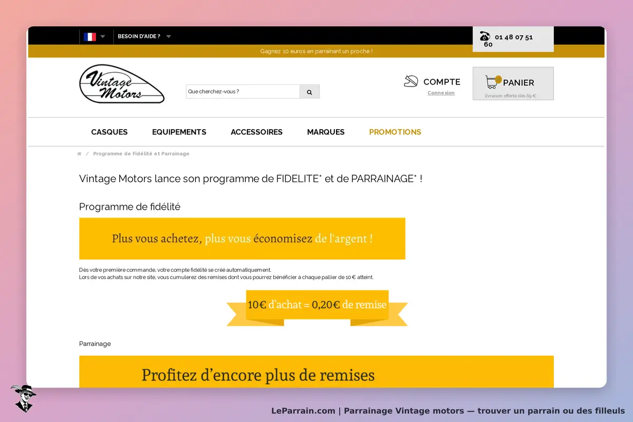The image size is (633, 422).
Task: Expand the language selector arrow
Action: pyautogui.click(x=103, y=37)
